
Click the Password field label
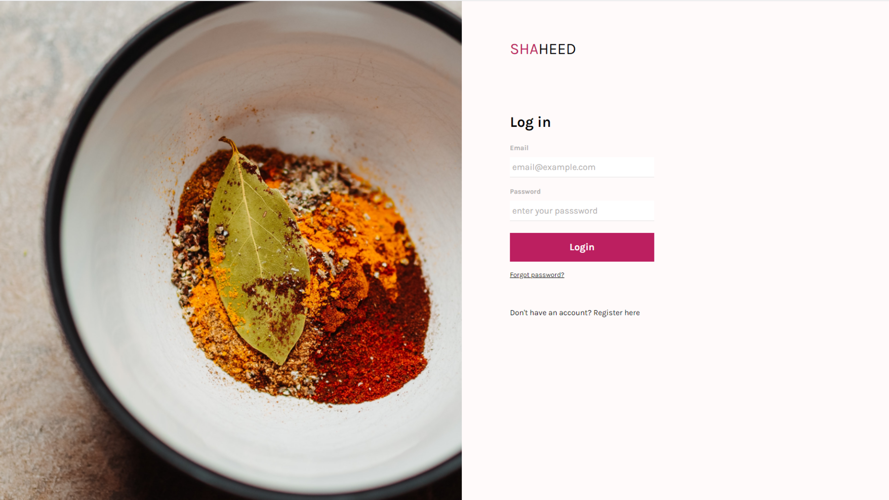pos(525,192)
